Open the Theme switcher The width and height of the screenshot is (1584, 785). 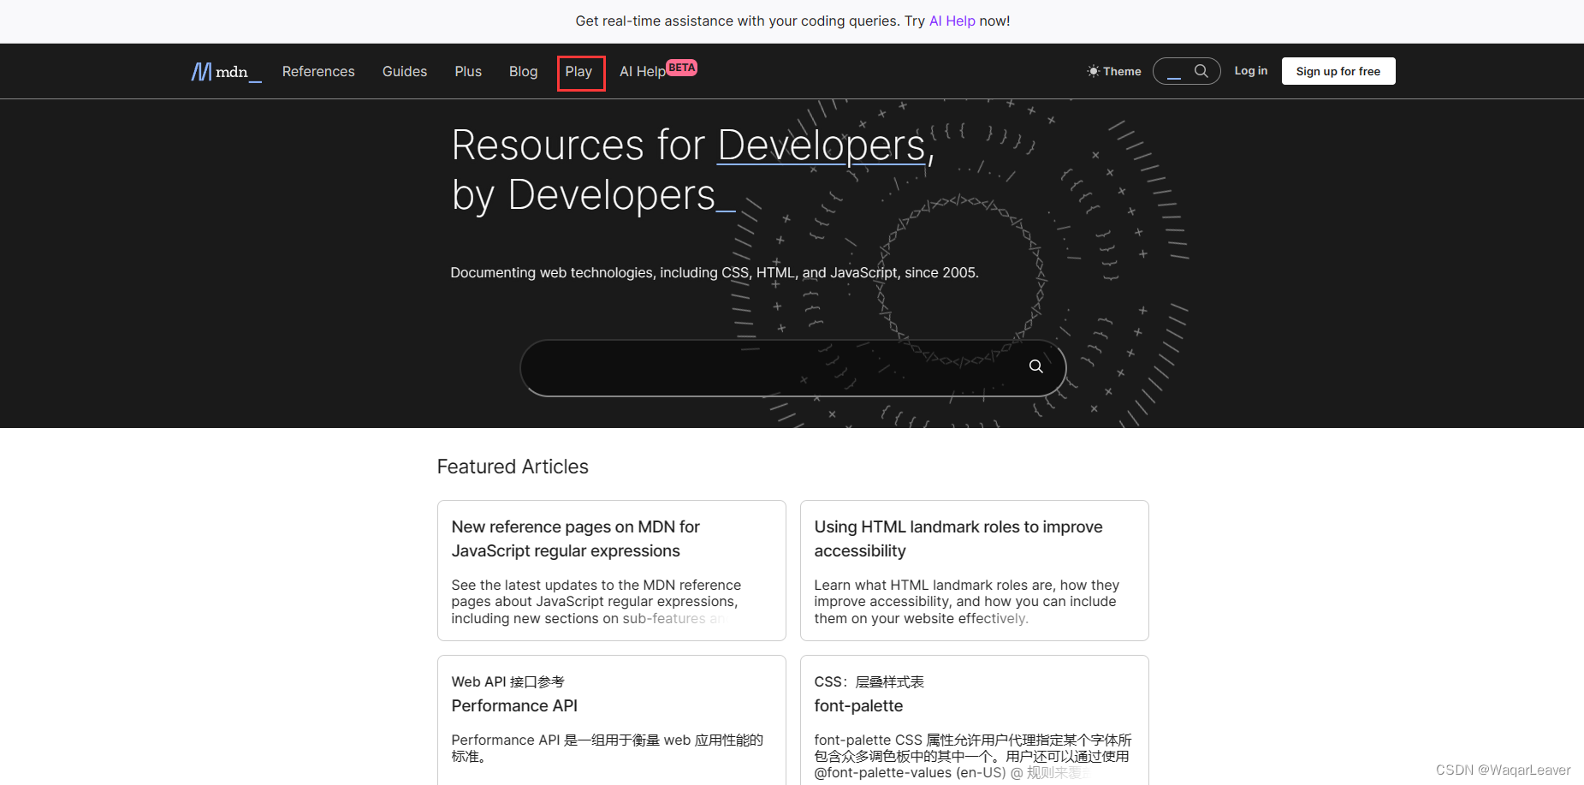pyautogui.click(x=1114, y=71)
